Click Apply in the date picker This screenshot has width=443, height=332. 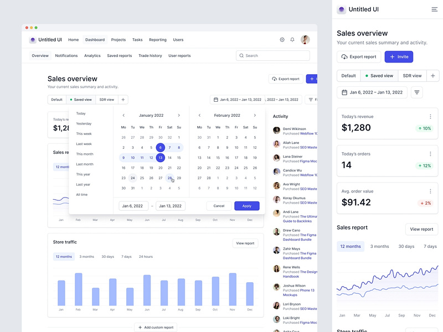click(x=246, y=205)
